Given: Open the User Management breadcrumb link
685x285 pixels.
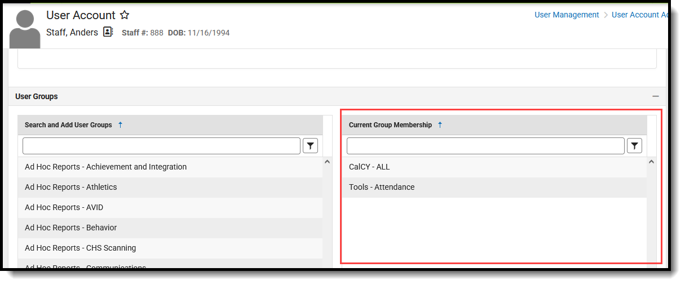Looking at the screenshot, I should tap(567, 15).
